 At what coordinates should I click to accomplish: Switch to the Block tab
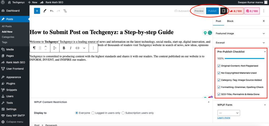coord(230,21)
